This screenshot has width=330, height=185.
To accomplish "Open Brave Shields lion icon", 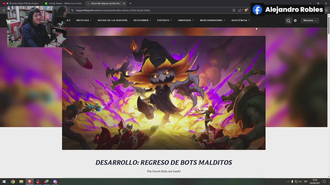I will click(x=246, y=10).
